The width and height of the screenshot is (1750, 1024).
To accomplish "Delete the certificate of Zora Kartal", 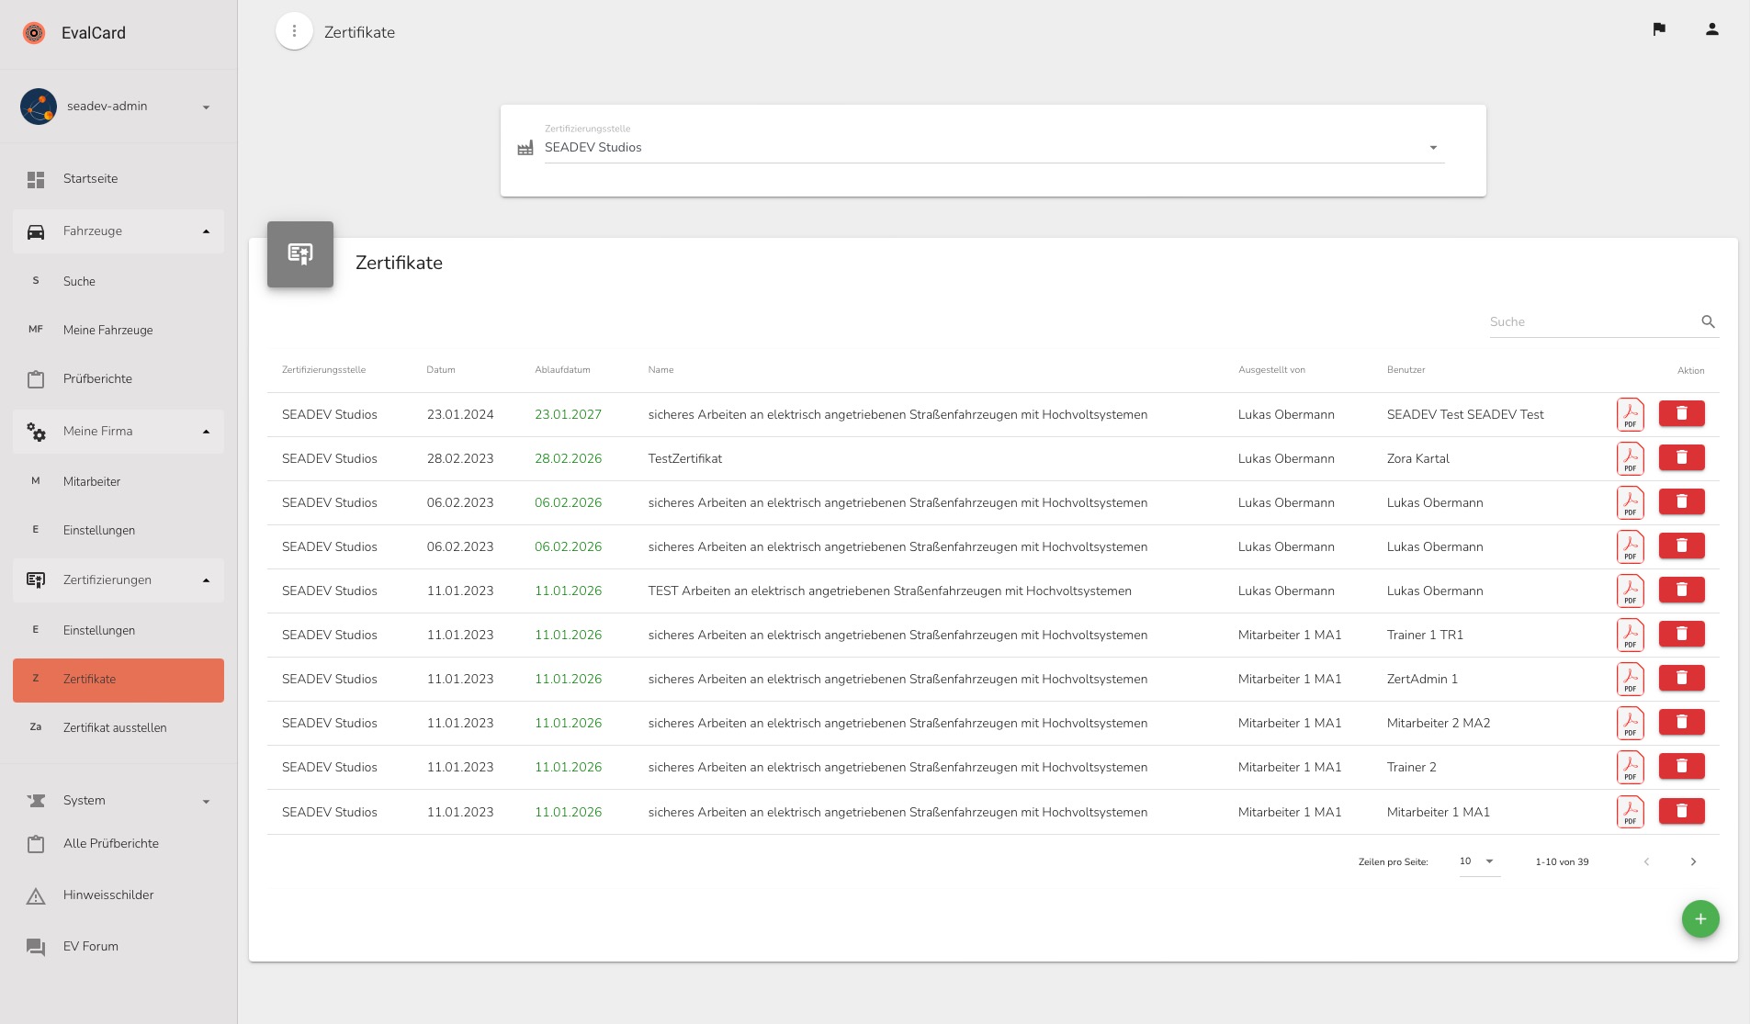I will click(x=1681, y=456).
